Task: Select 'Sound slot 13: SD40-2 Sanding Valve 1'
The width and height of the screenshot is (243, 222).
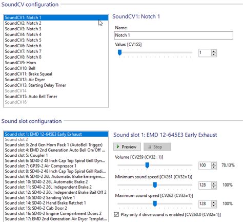Action: [x=56, y=198]
